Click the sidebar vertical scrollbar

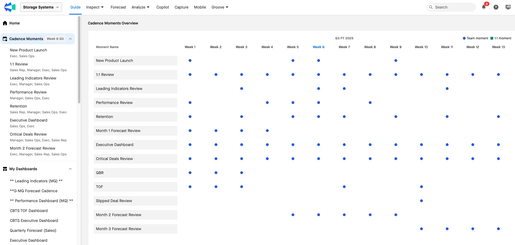coord(79,60)
